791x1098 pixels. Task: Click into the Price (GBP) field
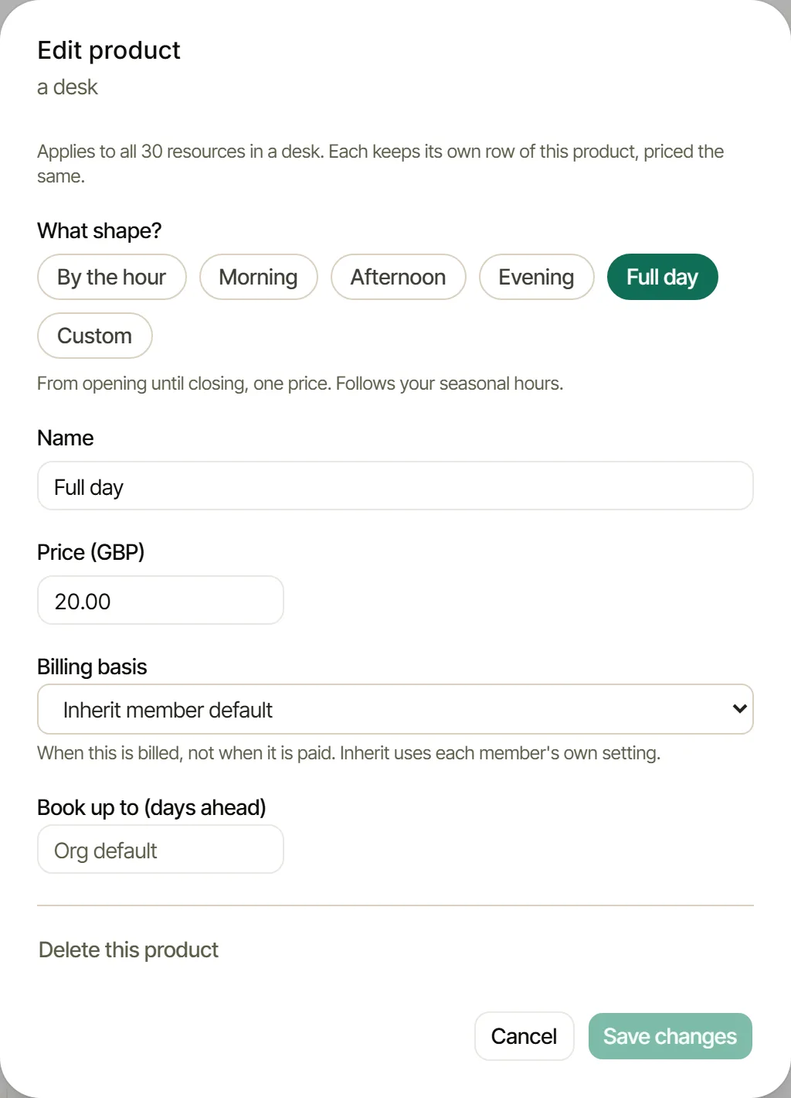161,601
